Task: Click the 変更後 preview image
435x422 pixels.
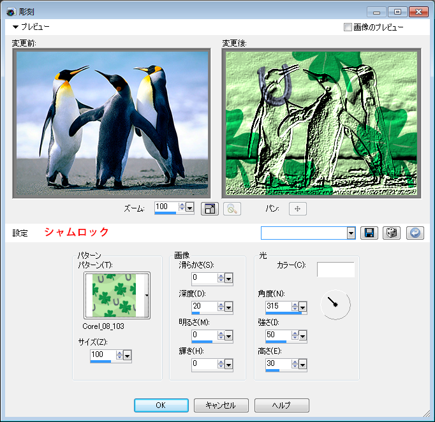Action: coord(320,123)
